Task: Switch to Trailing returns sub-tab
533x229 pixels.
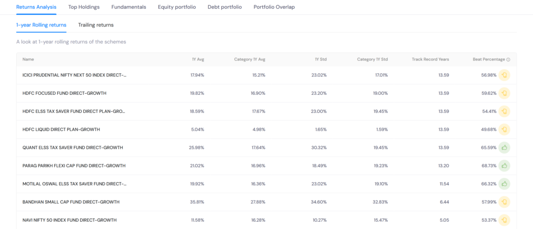Action: pyautogui.click(x=96, y=25)
